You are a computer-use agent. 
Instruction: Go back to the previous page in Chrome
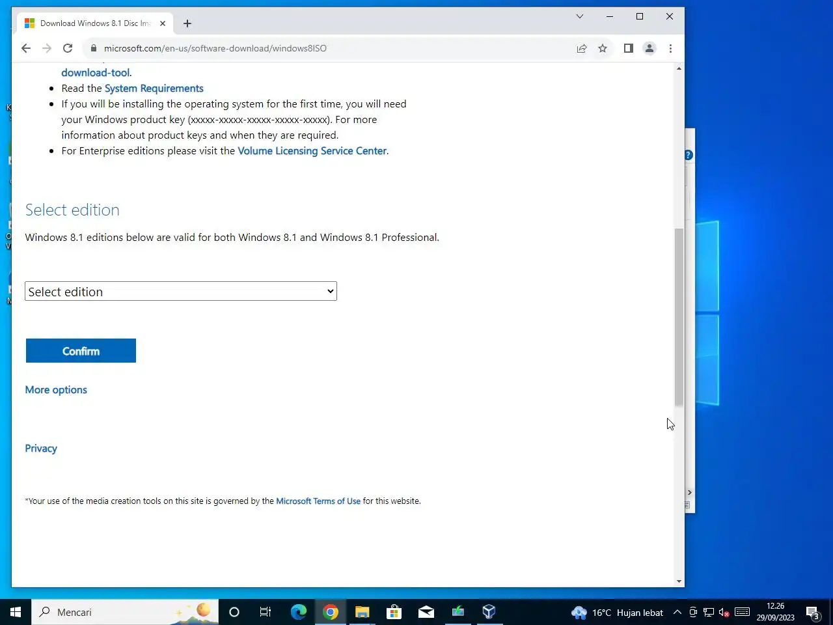click(x=26, y=48)
